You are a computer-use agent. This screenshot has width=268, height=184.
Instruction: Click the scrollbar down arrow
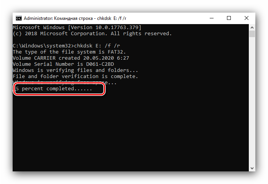(x=252, y=168)
